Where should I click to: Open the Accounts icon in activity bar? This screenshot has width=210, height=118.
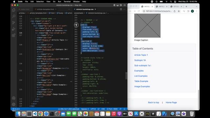coord(14,98)
